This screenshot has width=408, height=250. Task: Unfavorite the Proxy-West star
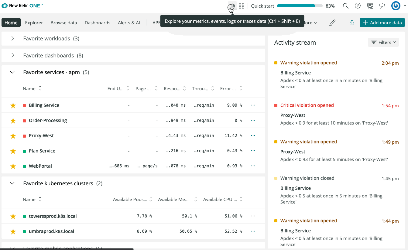coord(13,136)
